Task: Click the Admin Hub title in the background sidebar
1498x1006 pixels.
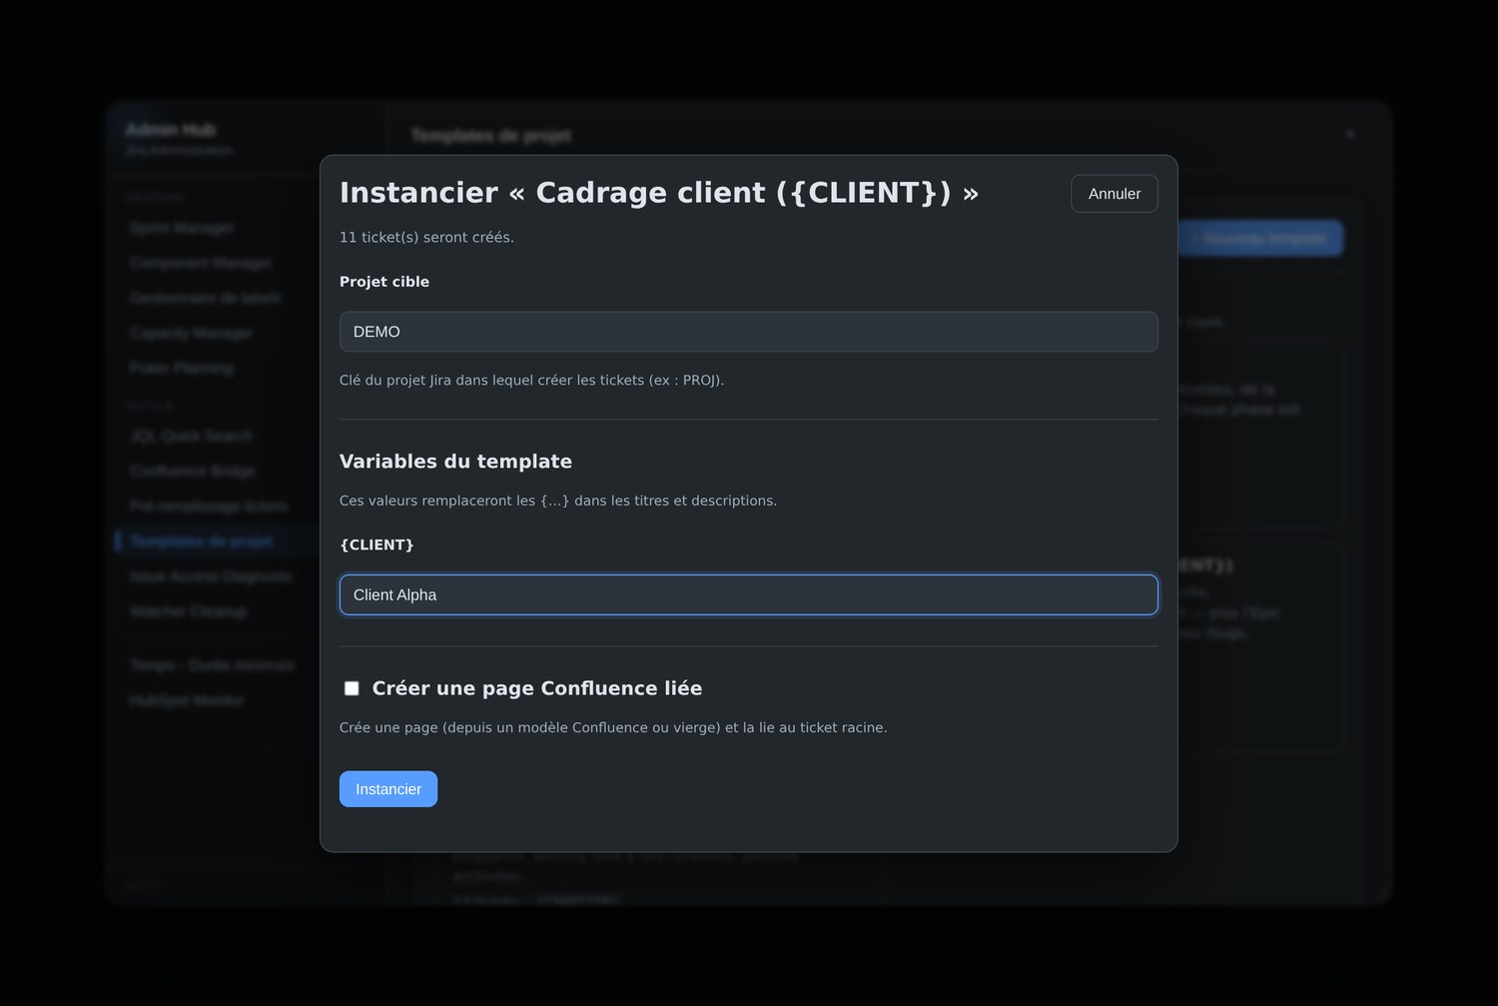Action: tap(171, 130)
